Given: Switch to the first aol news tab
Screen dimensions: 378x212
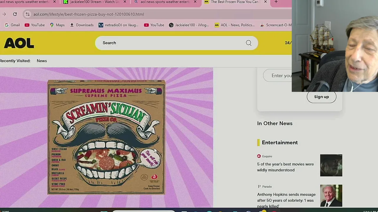Looking at the screenshot, I should (25, 2).
